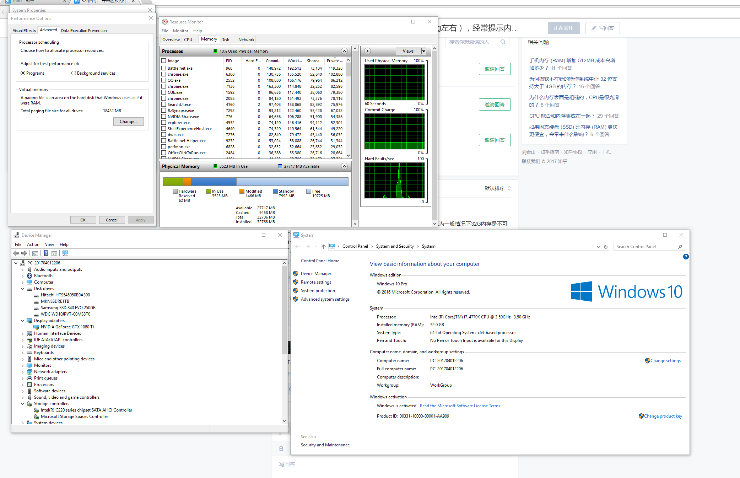This screenshot has width=740, height=478.
Task: Switch to the CPU tab in Resource Monitor
Action: (x=188, y=40)
